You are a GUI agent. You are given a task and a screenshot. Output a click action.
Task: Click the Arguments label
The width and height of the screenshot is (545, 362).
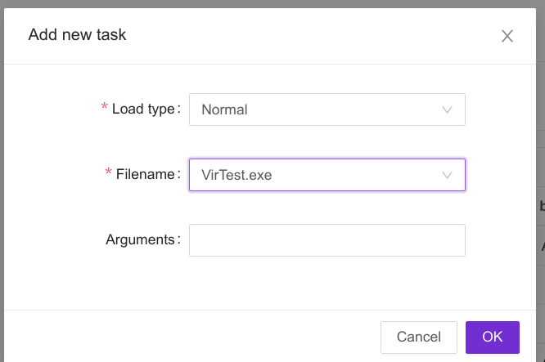pyautogui.click(x=142, y=239)
